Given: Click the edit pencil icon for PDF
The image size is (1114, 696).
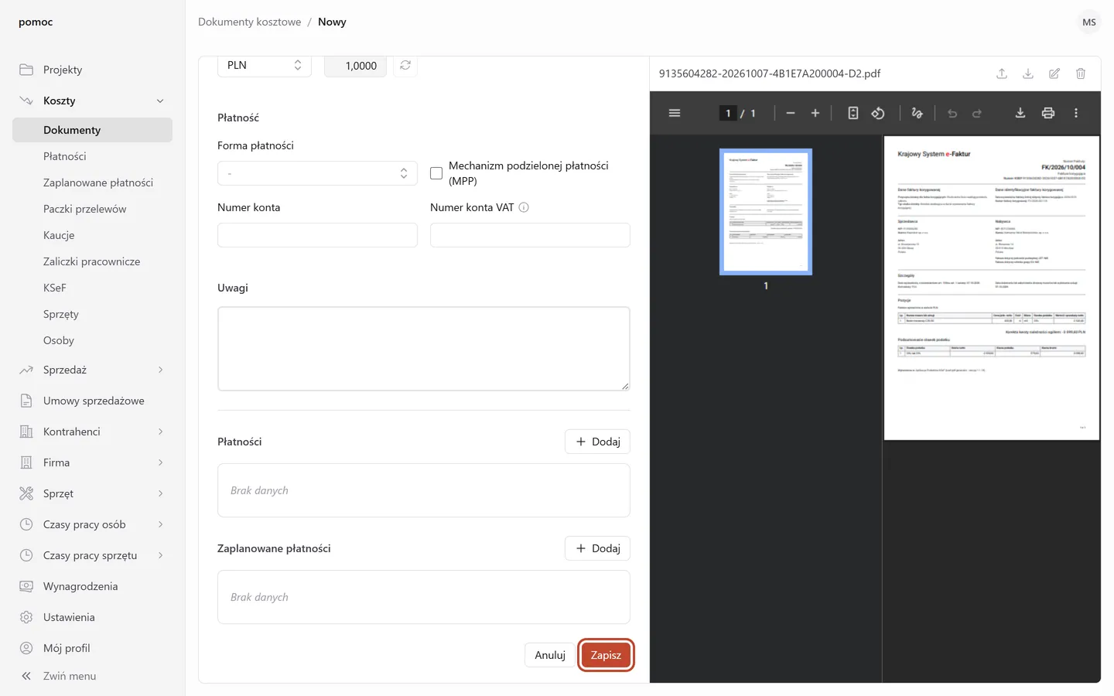Looking at the screenshot, I should coord(1054,73).
